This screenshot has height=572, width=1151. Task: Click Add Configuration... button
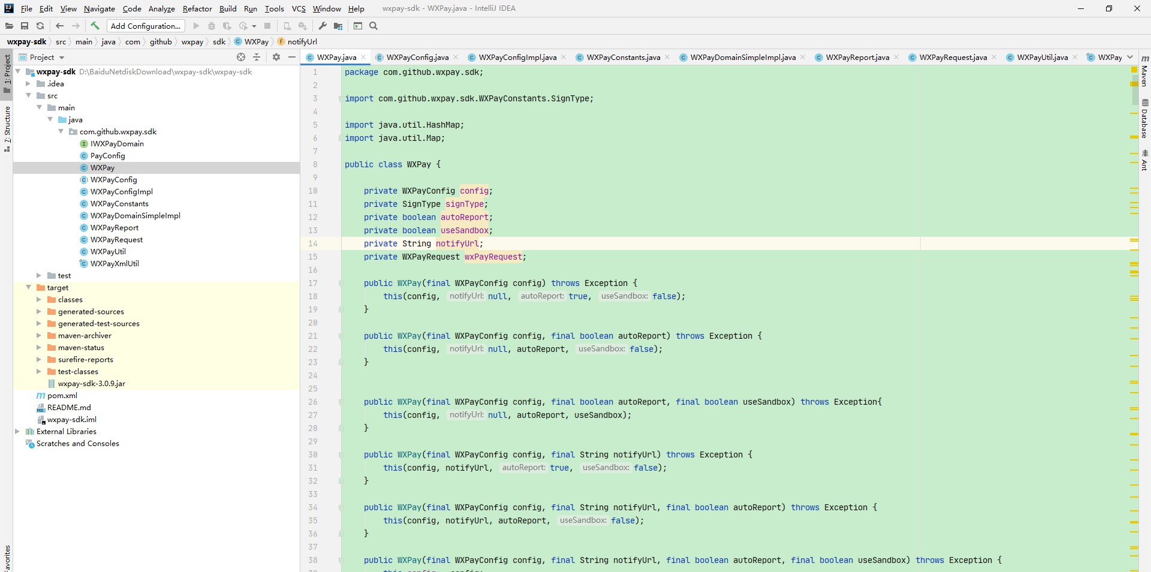pyautogui.click(x=146, y=26)
